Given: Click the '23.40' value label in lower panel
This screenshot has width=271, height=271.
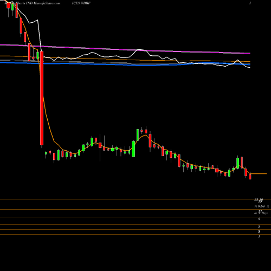Looking at the screenshot, I should point(259,200).
